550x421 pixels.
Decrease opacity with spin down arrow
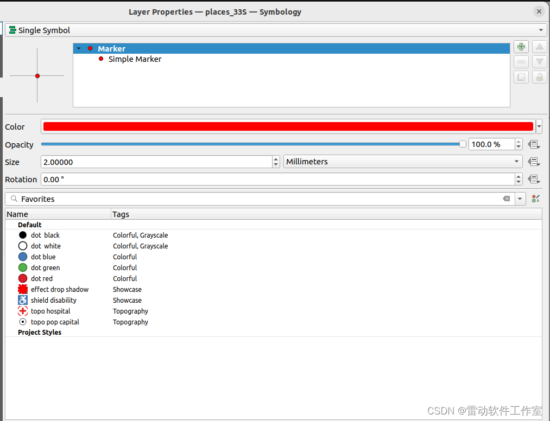(519, 147)
